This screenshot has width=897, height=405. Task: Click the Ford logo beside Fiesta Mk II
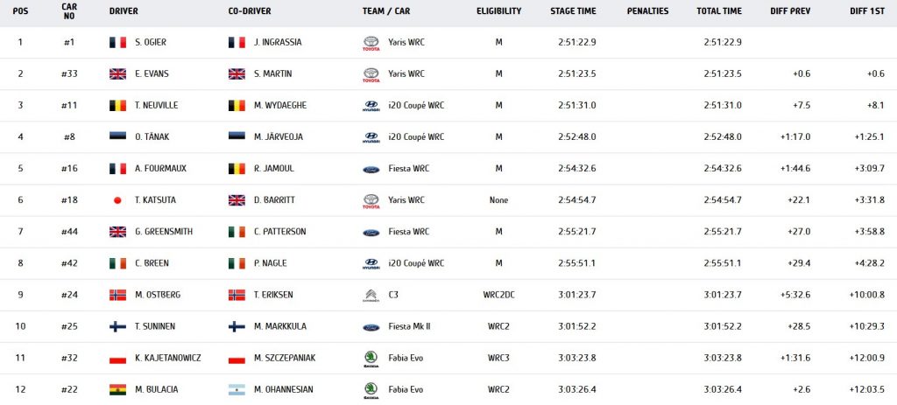[371, 327]
